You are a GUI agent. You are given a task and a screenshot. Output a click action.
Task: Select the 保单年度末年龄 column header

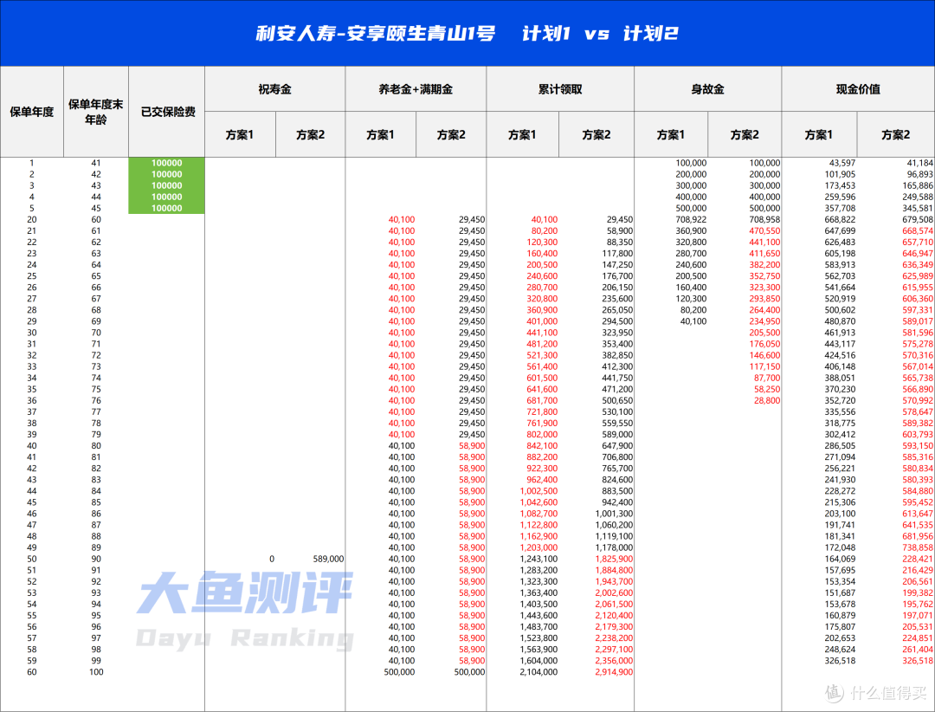coord(95,112)
